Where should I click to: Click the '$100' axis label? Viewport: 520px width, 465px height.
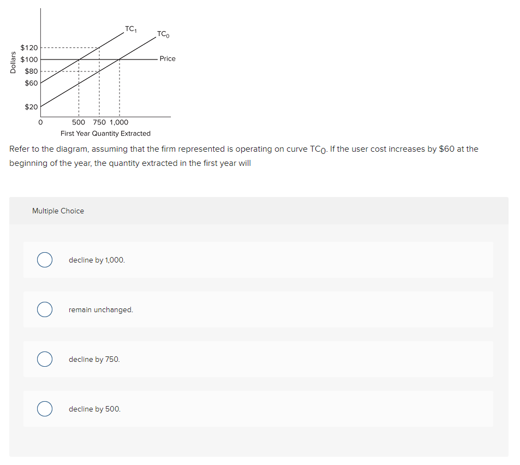[x=29, y=59]
